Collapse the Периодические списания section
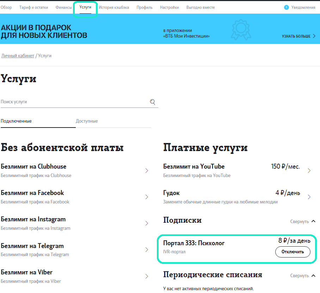320x293 pixels. click(303, 276)
